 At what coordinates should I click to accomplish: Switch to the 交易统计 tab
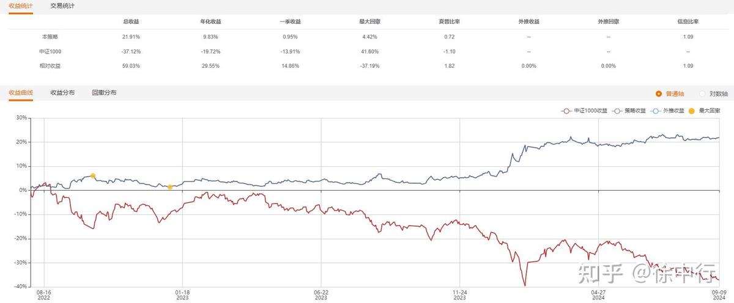[63, 5]
